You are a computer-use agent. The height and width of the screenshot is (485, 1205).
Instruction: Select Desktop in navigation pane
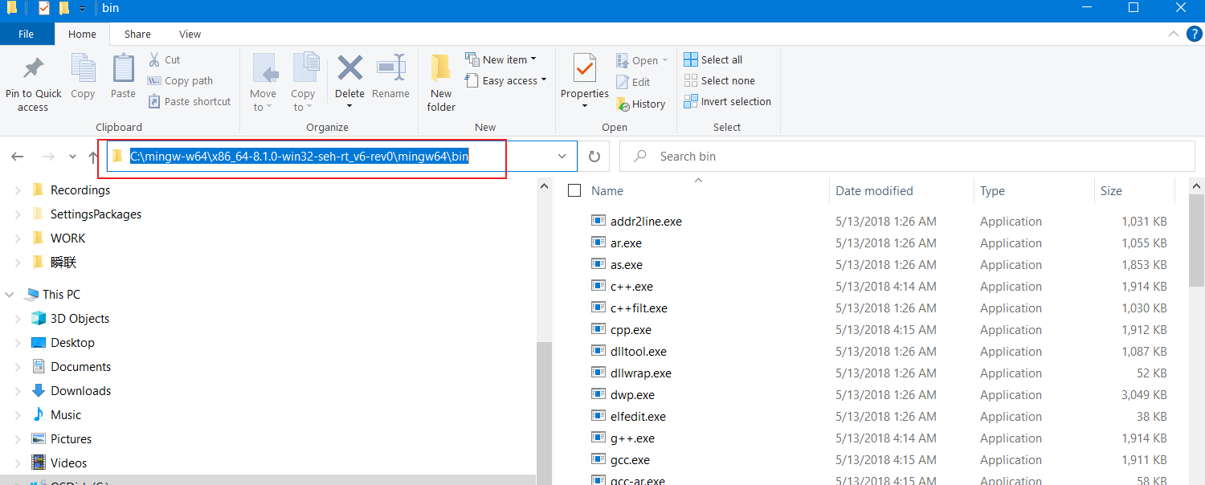pos(72,343)
